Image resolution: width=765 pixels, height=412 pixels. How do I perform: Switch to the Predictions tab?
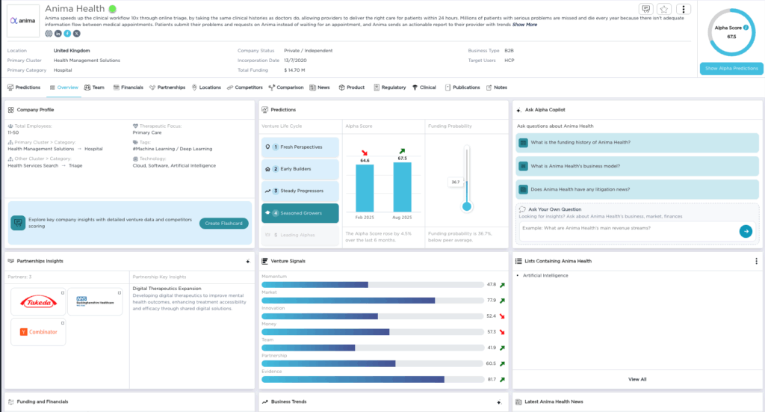(x=24, y=87)
